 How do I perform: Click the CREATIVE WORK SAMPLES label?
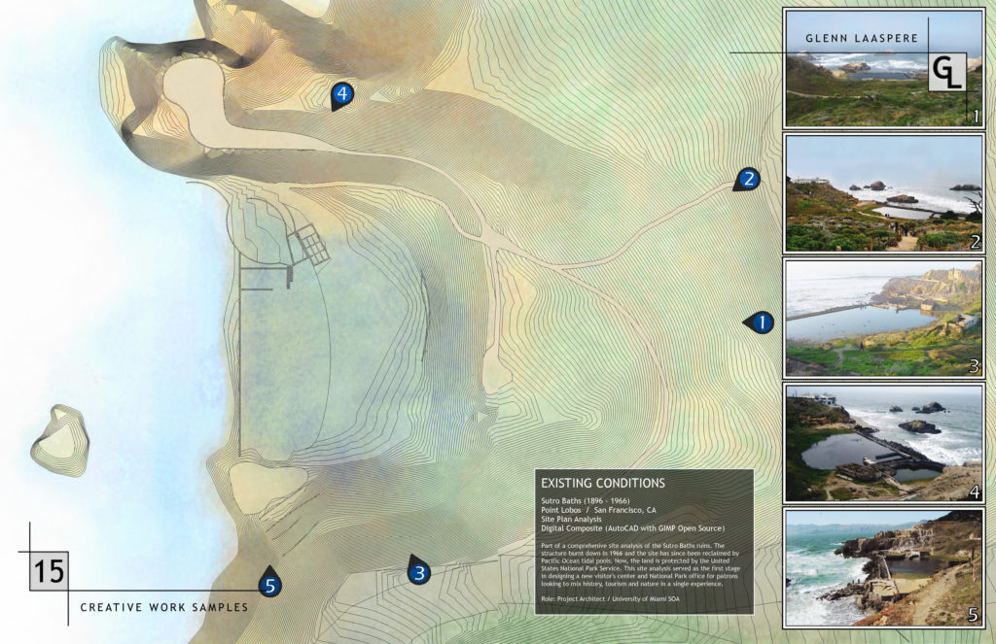tap(163, 607)
